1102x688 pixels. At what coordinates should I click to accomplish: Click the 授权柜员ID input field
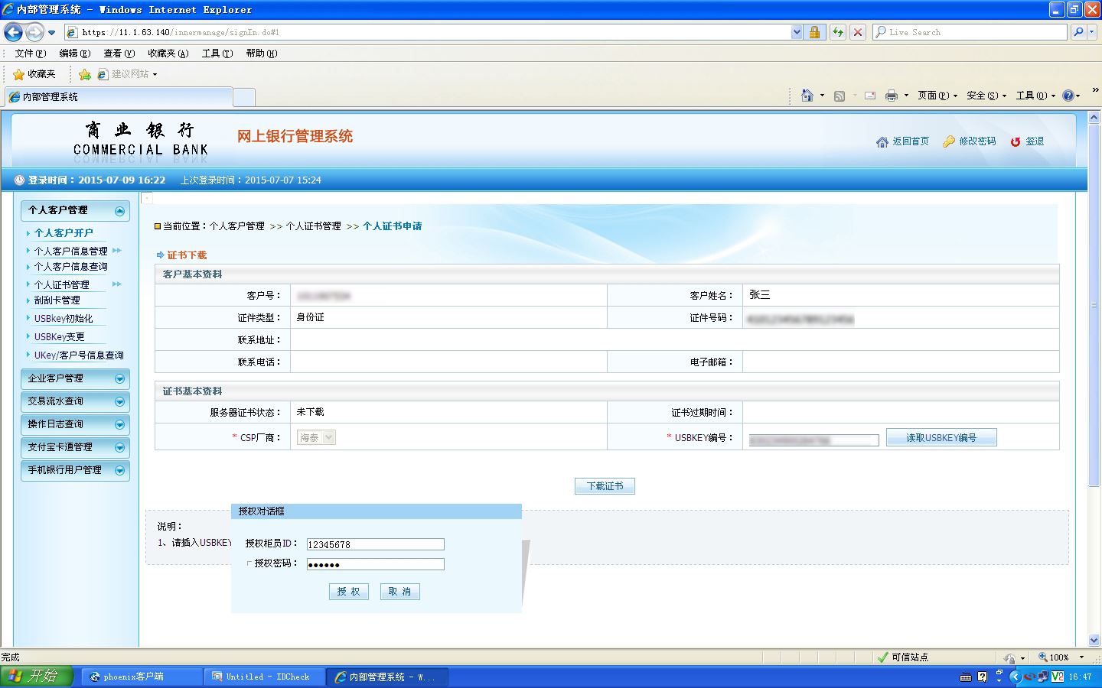point(375,544)
